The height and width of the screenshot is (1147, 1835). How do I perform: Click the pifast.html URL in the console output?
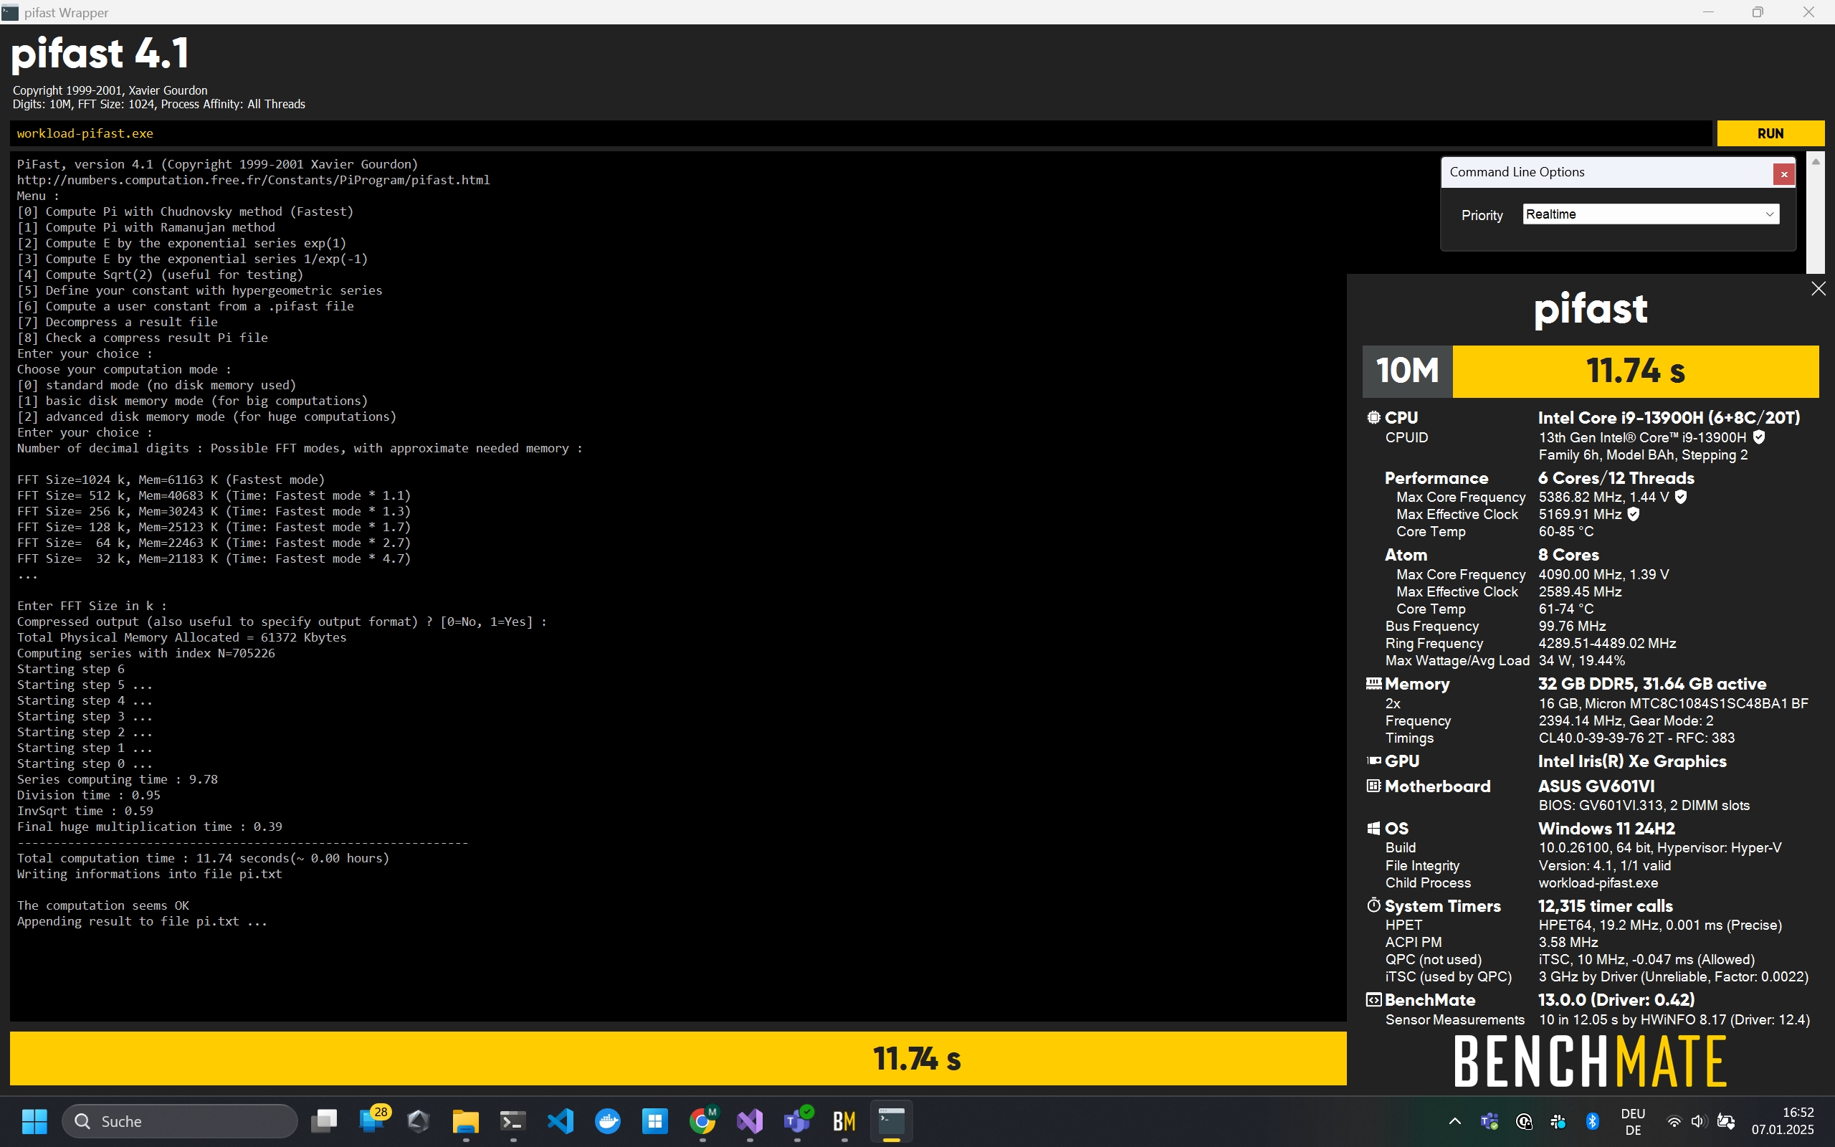click(x=253, y=180)
